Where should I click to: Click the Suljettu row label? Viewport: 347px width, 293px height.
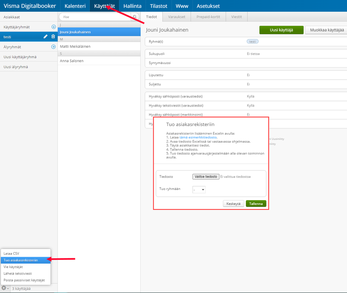[x=155, y=84]
